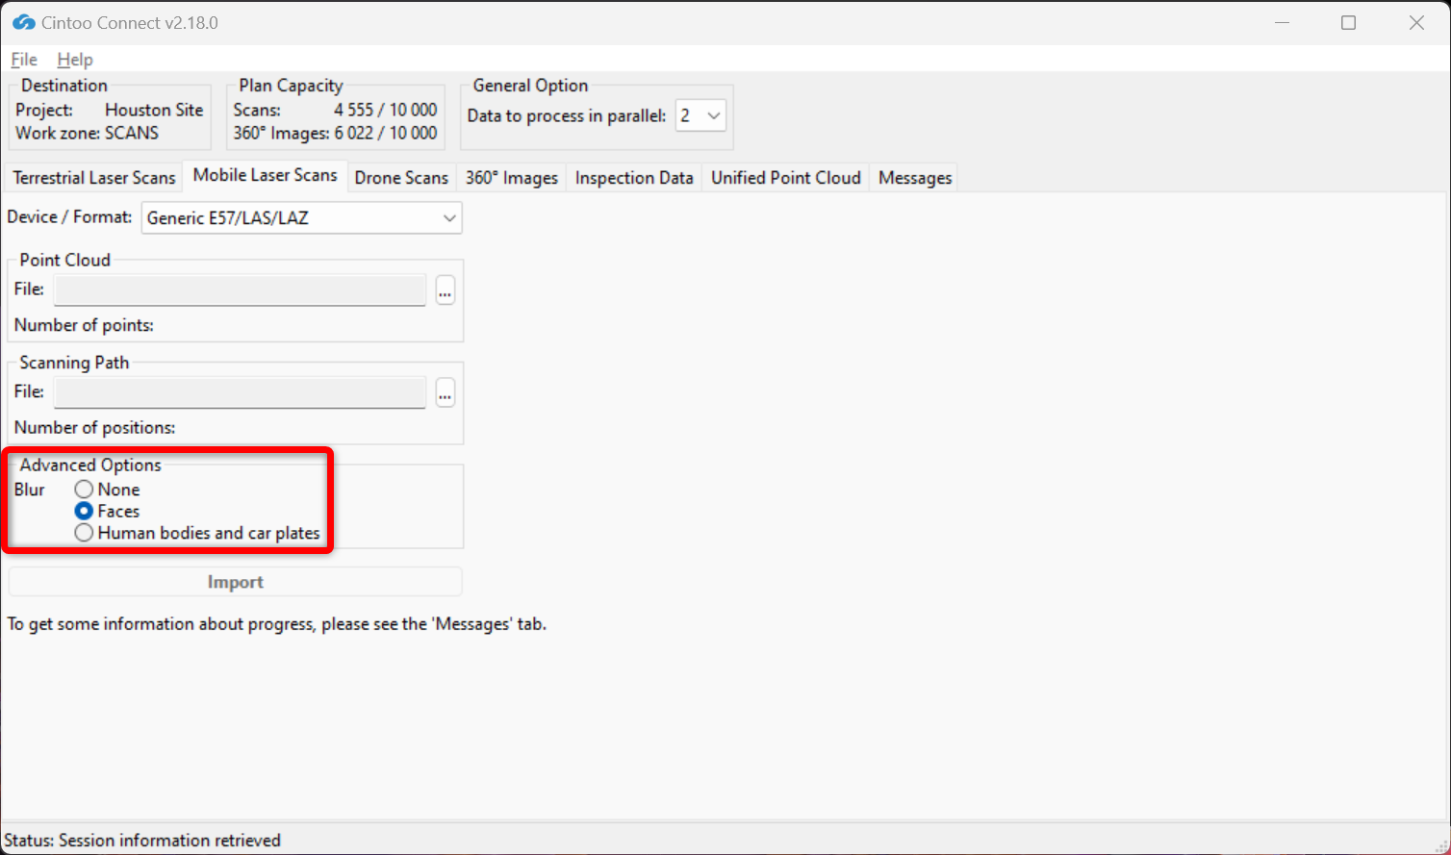The image size is (1451, 855).
Task: Select the Mobile Laser Scans tab
Action: (x=265, y=175)
